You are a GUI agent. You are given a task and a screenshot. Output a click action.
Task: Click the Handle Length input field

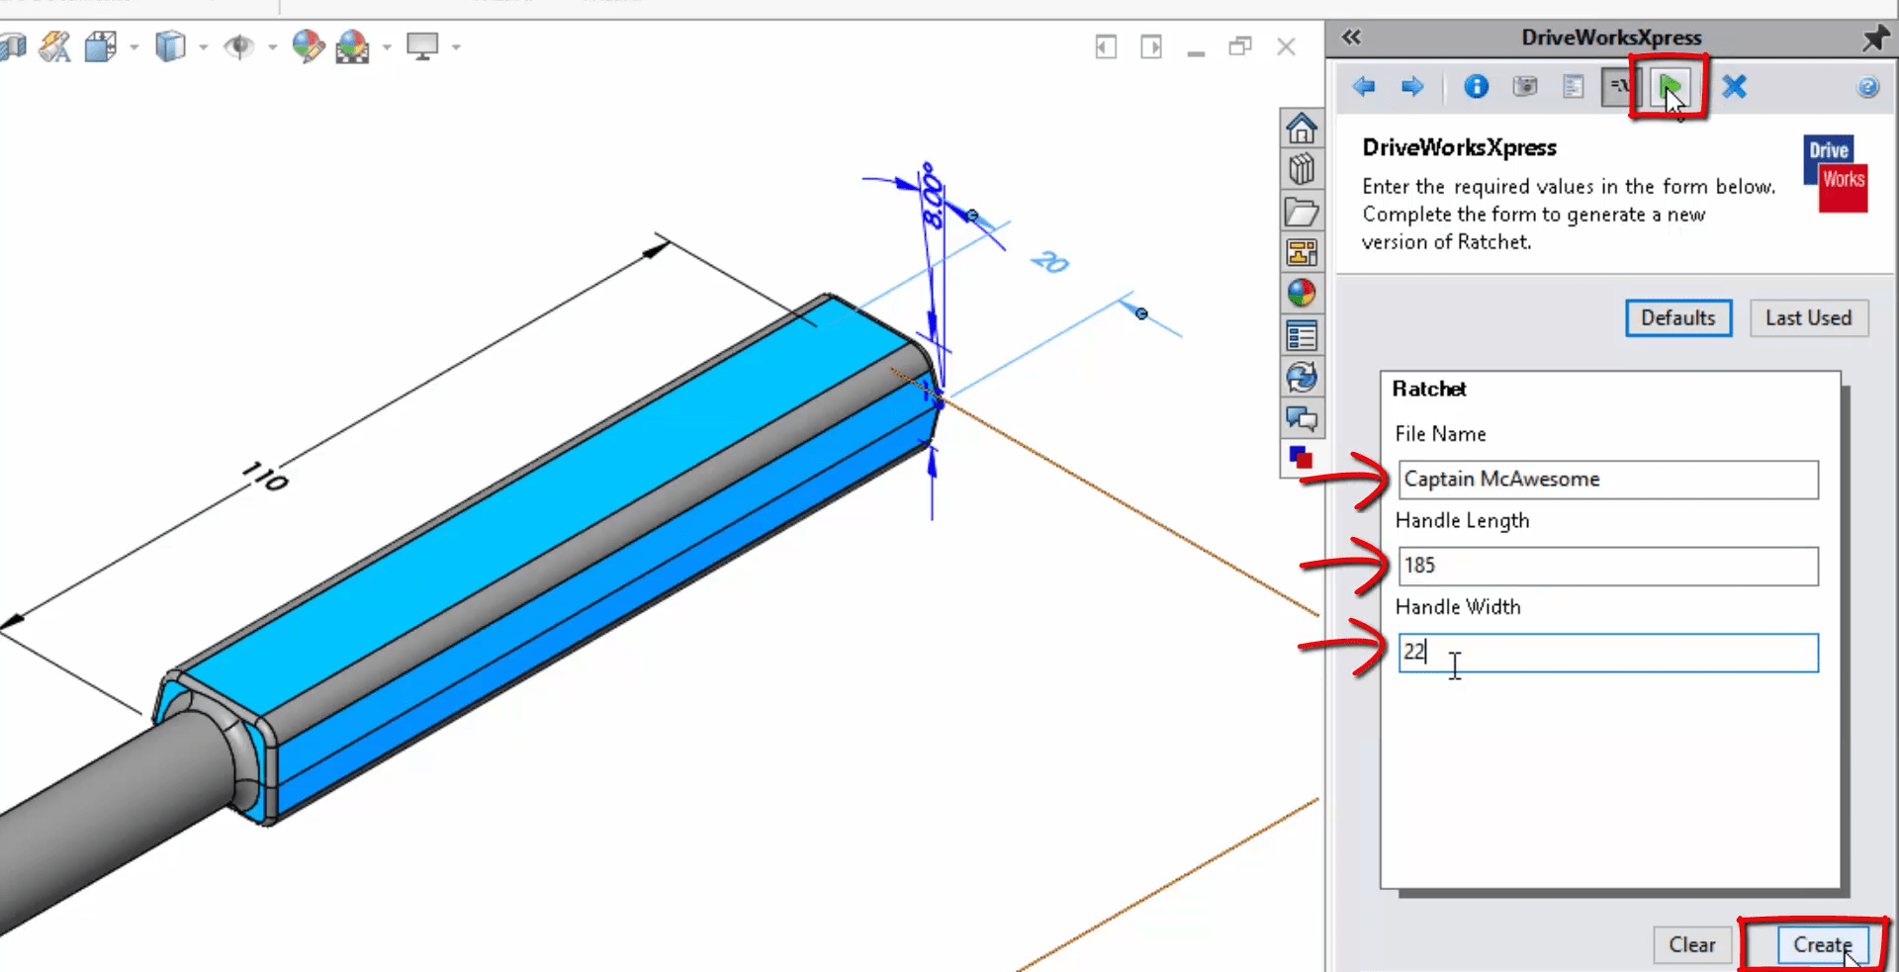(1607, 566)
